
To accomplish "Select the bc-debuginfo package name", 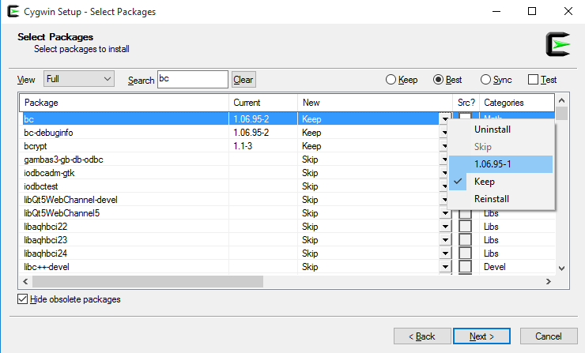I will point(48,133).
